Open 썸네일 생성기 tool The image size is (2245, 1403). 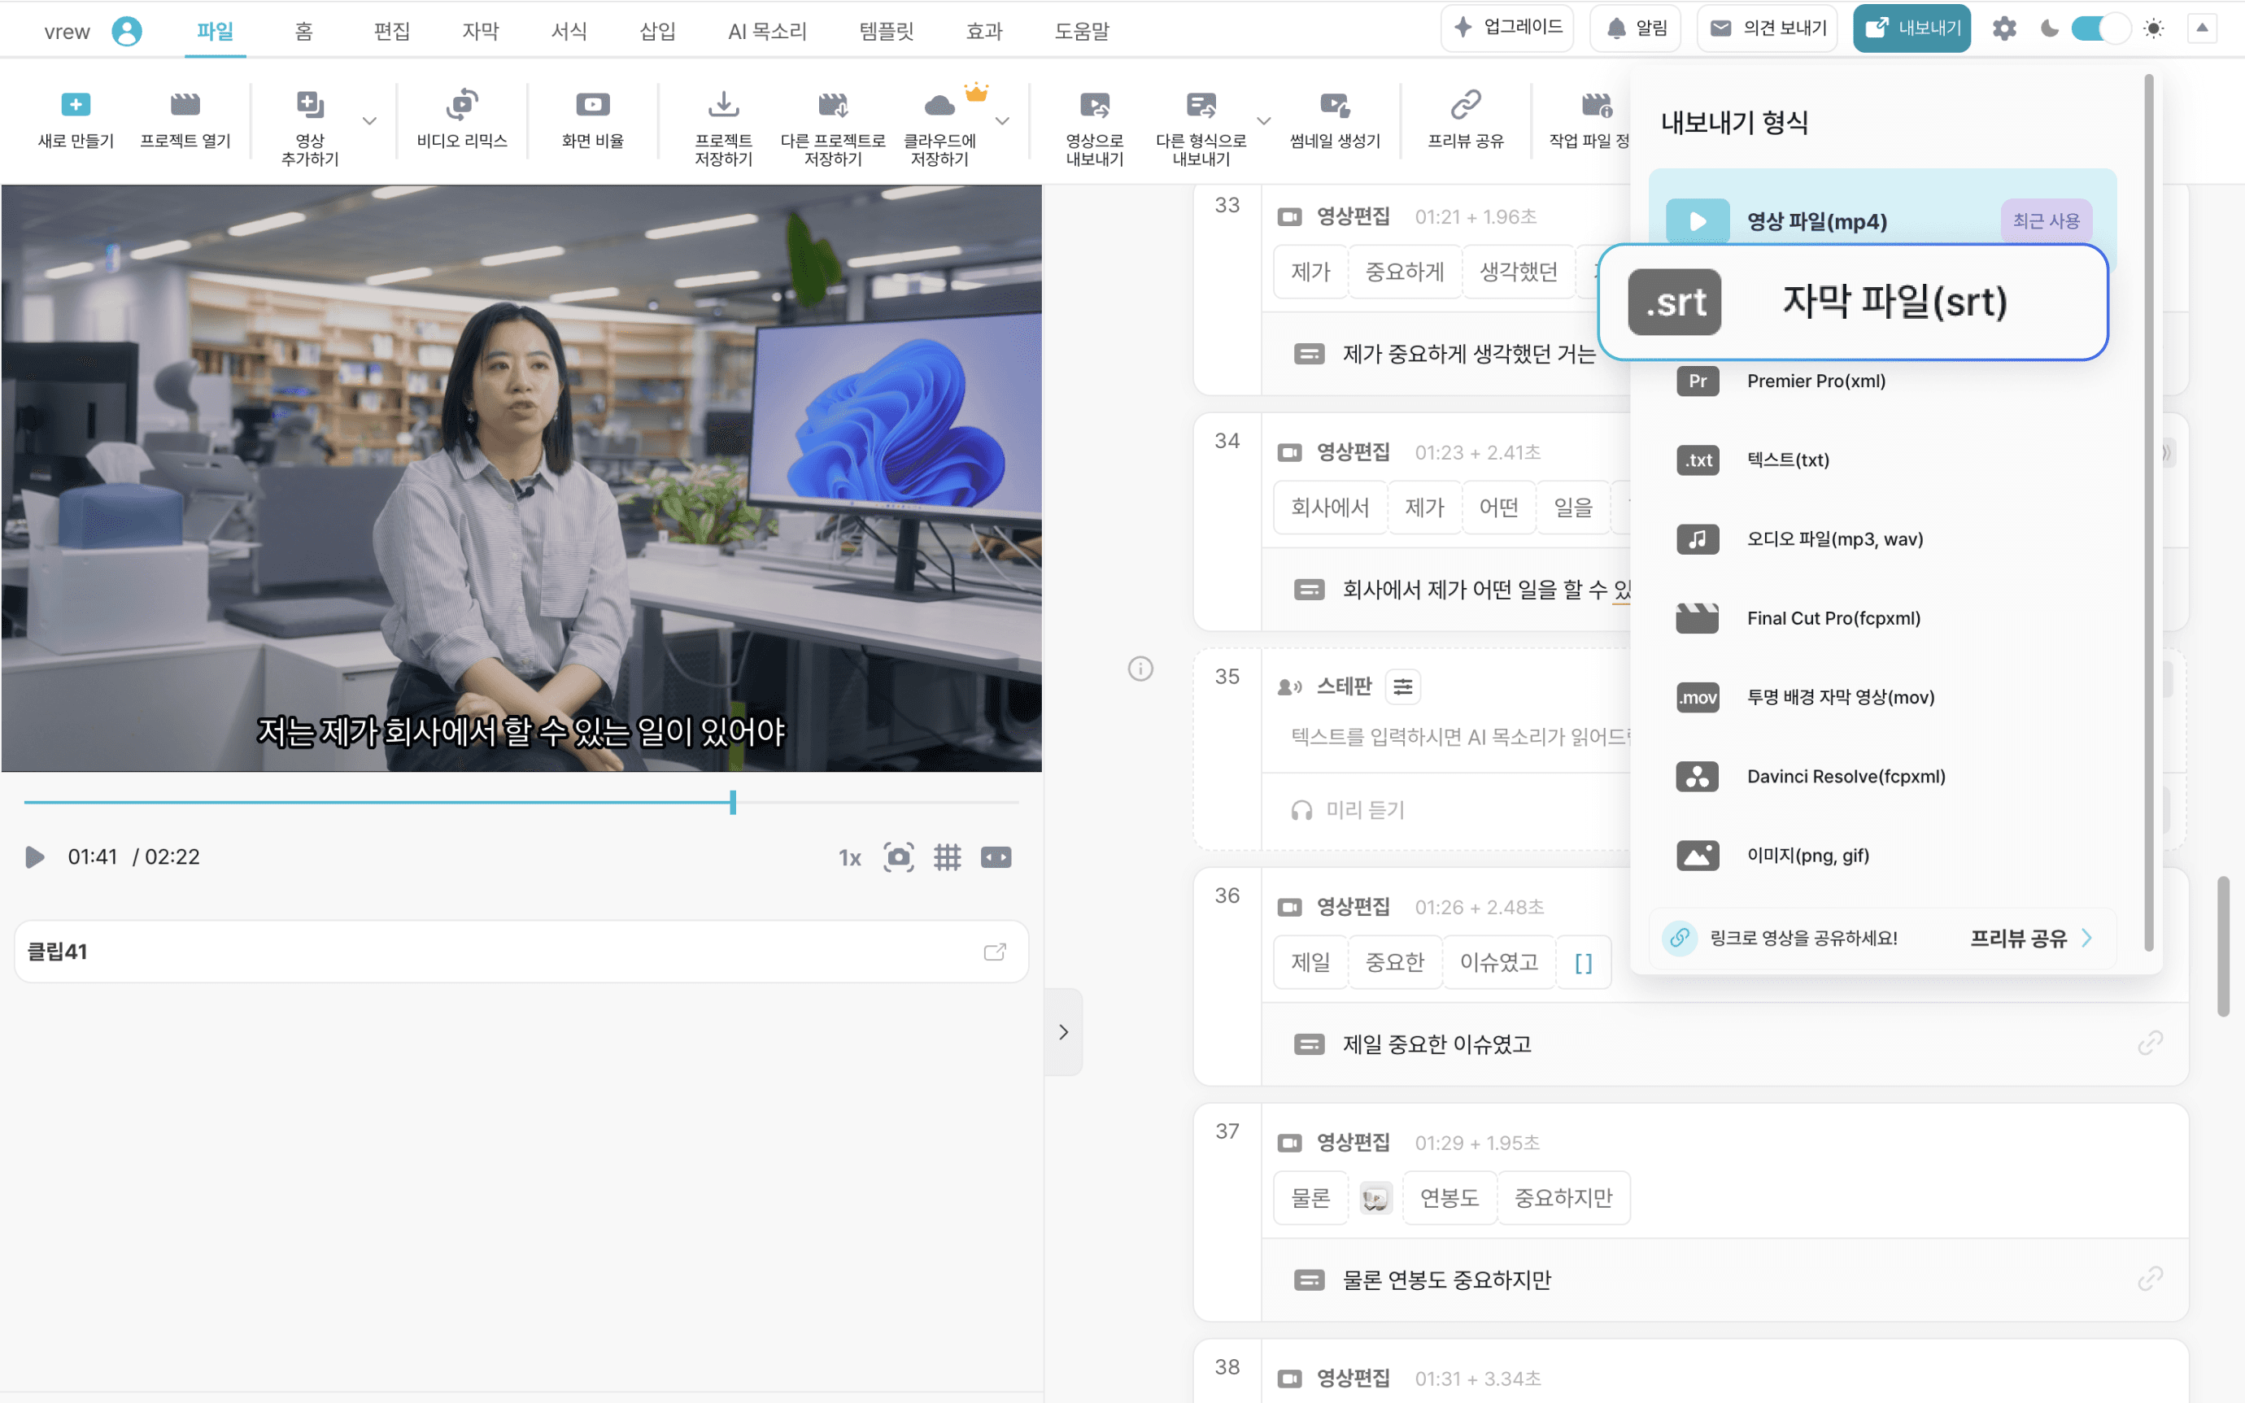1334,105
